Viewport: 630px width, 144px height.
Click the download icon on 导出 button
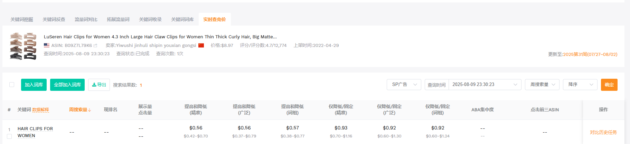coord(94,85)
